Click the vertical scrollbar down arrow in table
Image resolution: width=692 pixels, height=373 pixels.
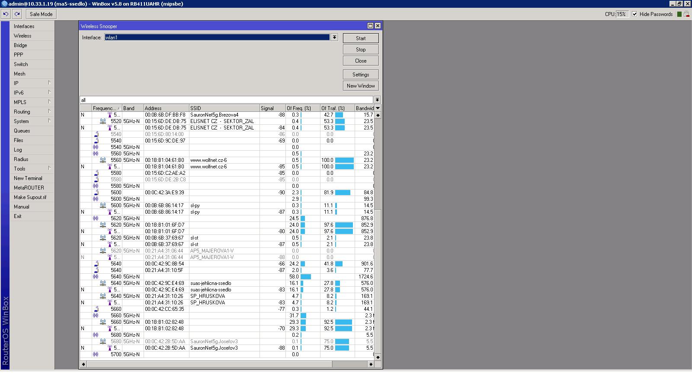pos(378,357)
